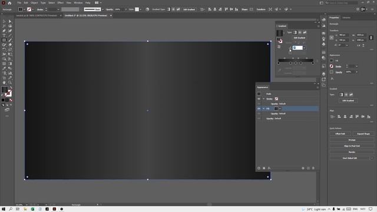Select the Hand tool

[4, 82]
